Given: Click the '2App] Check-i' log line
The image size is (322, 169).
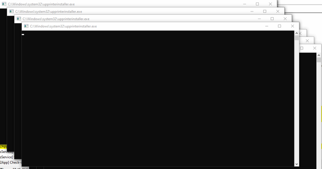Looking at the screenshot, I should (11, 162).
